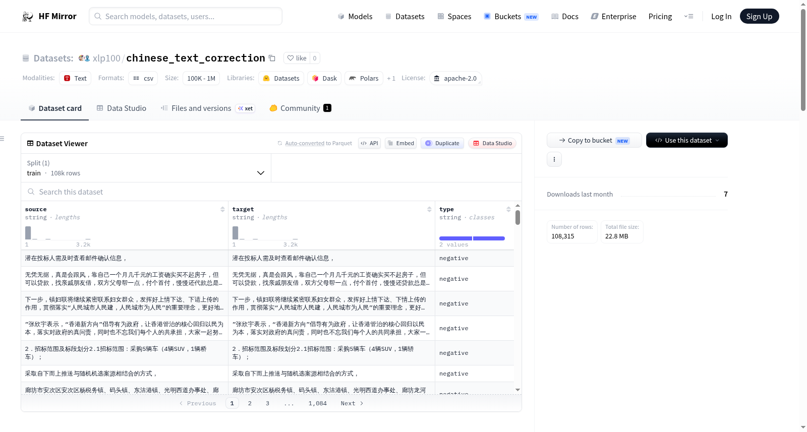Click source cell '采取自下而上推送与随机机选案源相结合的方式，'
Viewport: 807px width, 432px height.
(x=125, y=374)
